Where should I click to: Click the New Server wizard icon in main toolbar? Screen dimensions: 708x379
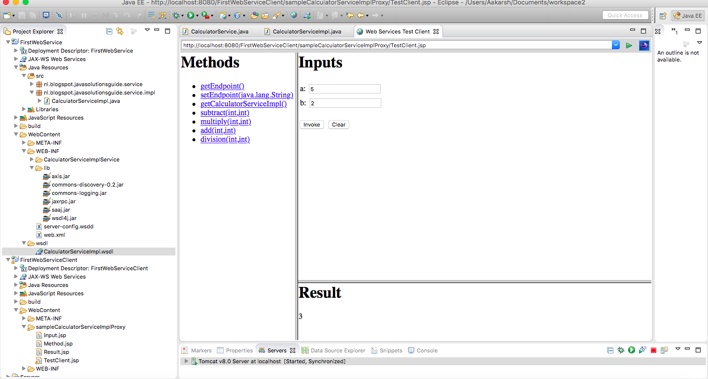click(223, 15)
